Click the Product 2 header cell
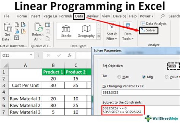This screenshot has height=123, width=180. (76, 72)
